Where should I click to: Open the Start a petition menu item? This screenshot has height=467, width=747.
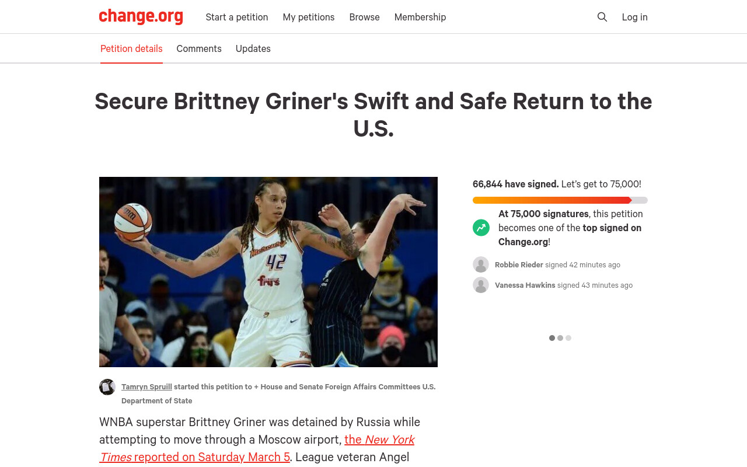pyautogui.click(x=237, y=17)
